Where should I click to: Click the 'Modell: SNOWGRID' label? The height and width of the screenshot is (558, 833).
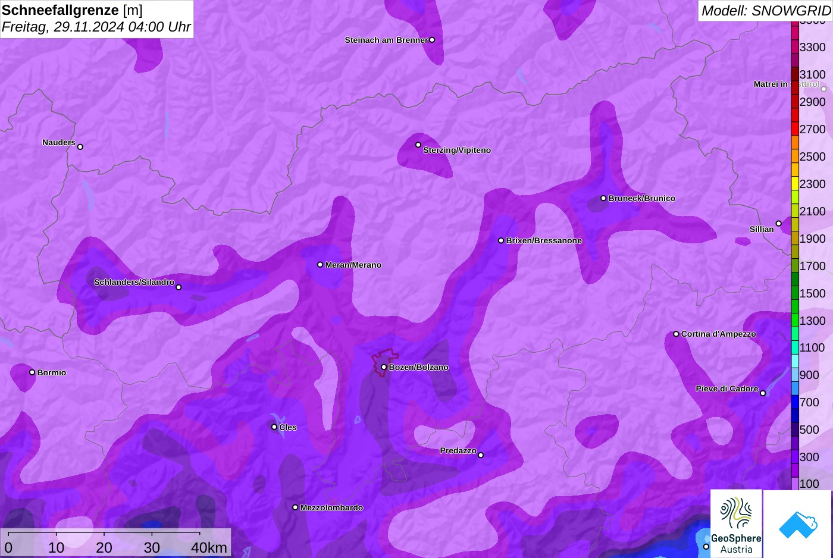[765, 11]
